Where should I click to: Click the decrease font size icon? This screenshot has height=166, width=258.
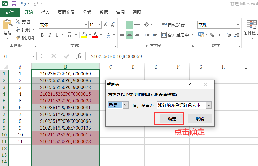113,25
